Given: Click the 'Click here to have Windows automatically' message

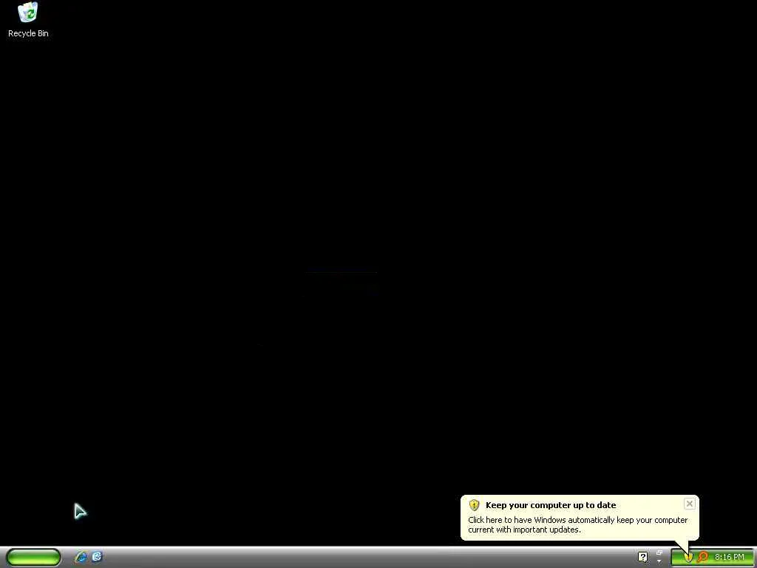Looking at the screenshot, I should click(578, 524).
